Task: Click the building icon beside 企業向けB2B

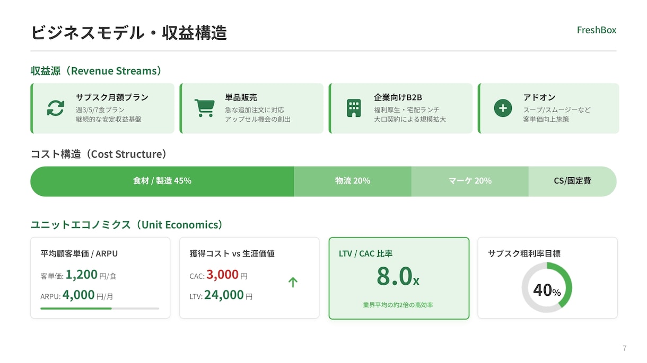Action: [354, 108]
